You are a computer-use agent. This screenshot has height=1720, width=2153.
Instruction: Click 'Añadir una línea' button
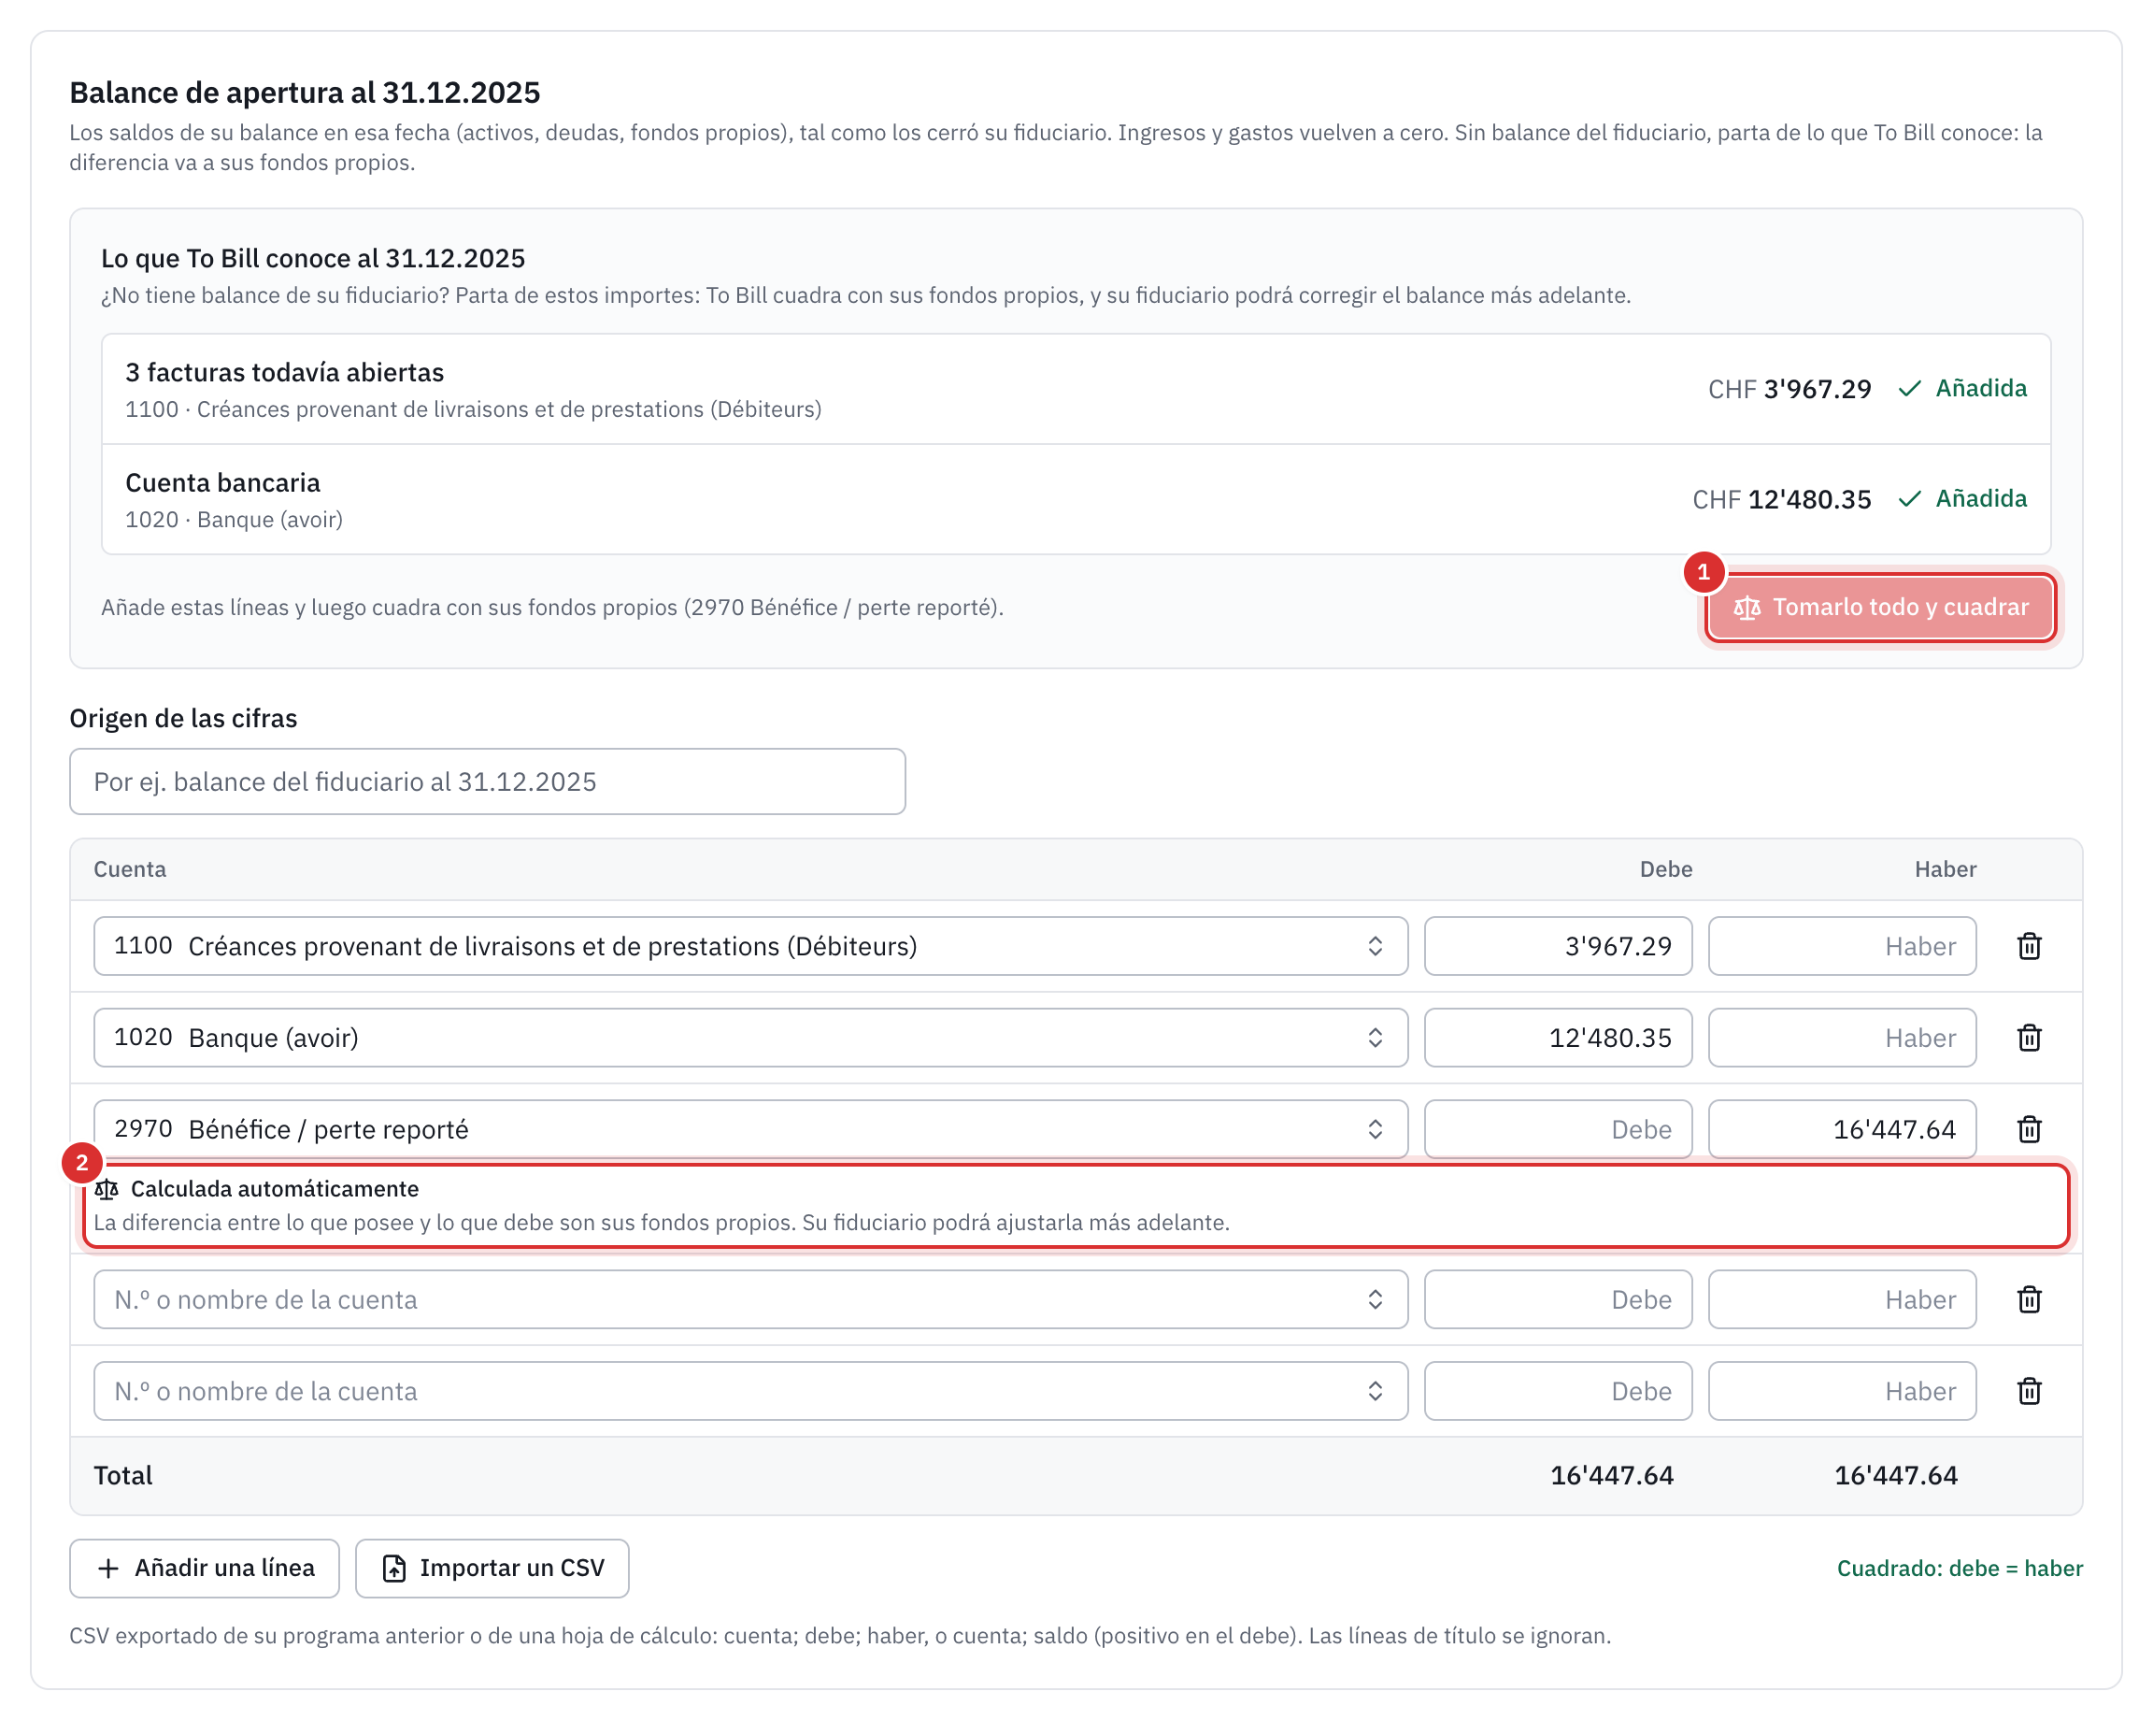tap(205, 1569)
